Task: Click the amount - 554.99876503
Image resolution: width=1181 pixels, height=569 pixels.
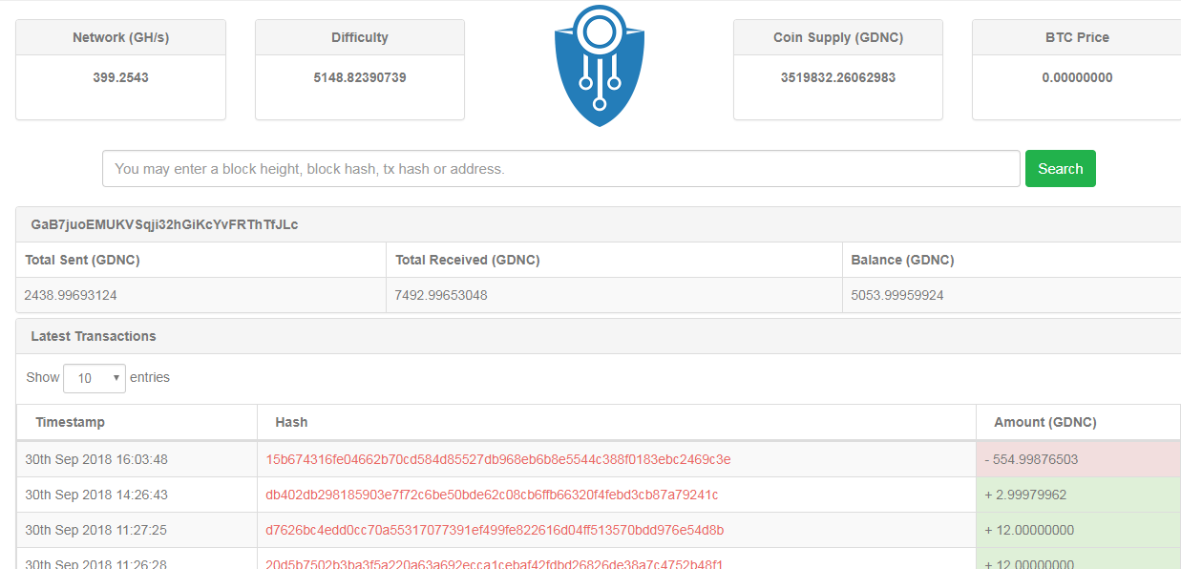Action: [1031, 459]
